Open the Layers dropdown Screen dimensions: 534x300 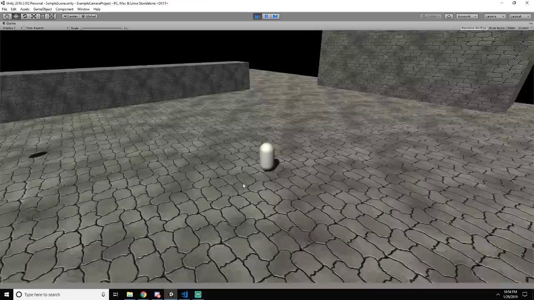494,16
